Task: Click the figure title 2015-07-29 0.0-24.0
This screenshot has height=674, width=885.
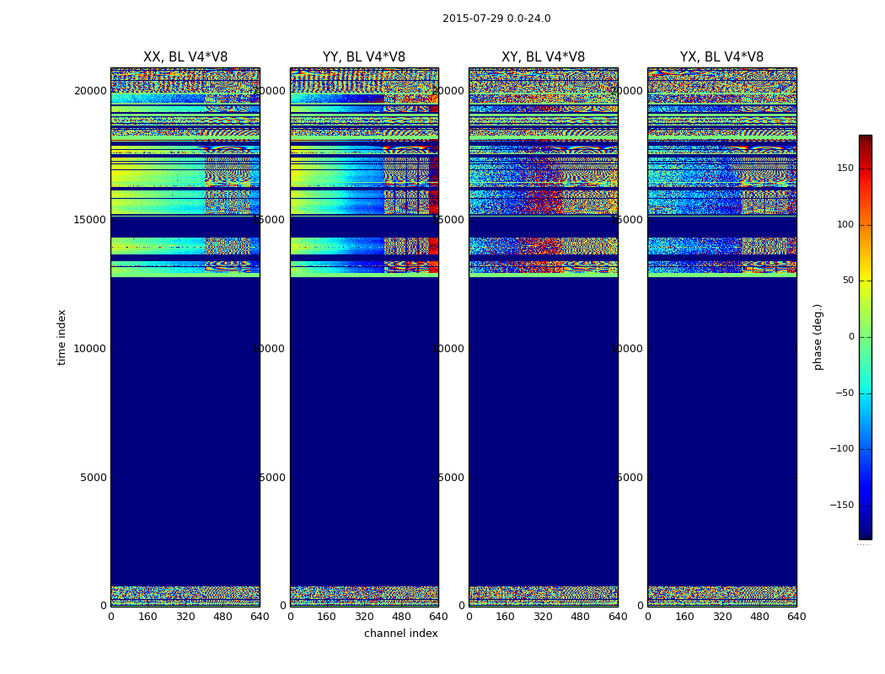Action: (496, 19)
